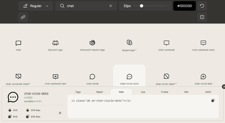Click the U+E16C unicode text

coord(28,98)
